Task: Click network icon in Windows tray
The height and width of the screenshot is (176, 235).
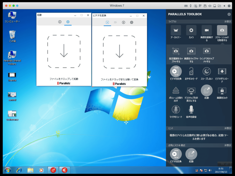Action: pos(206,170)
